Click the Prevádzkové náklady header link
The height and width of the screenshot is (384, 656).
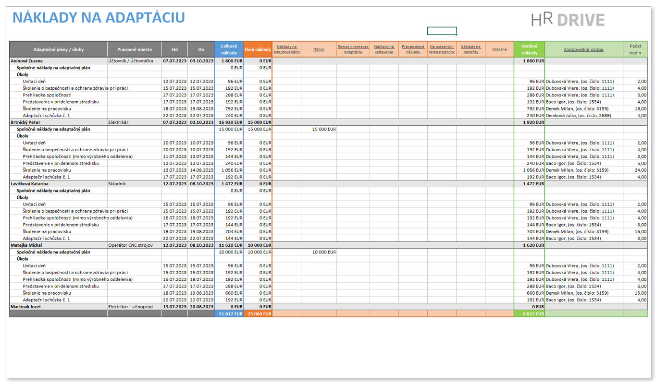click(413, 49)
